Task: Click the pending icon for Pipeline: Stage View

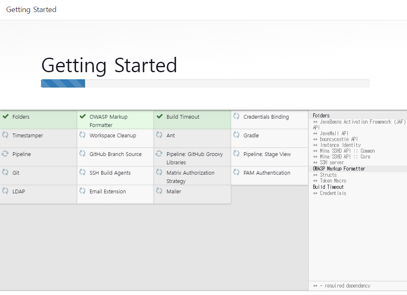Action: coord(236,154)
